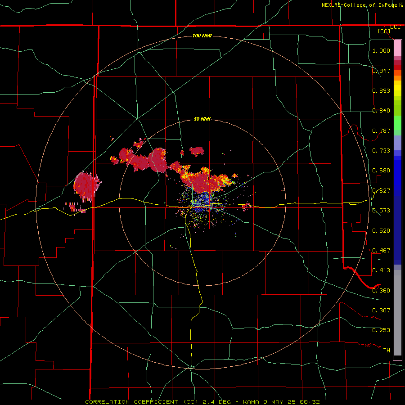Click the 0.573 color scale value
This screenshot has width=405, height=405.
(381, 211)
